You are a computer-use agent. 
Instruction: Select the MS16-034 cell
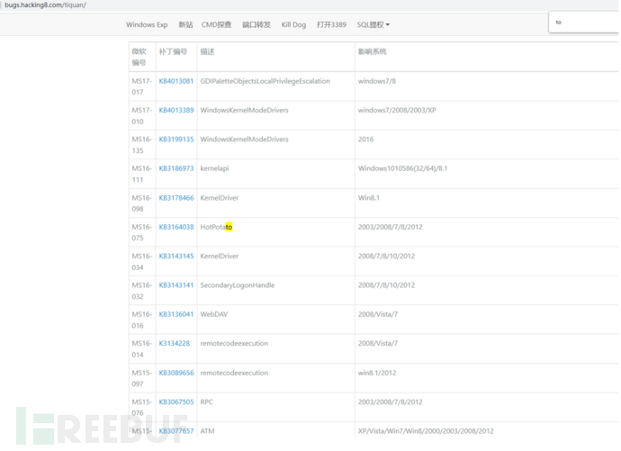pyautogui.click(x=142, y=261)
